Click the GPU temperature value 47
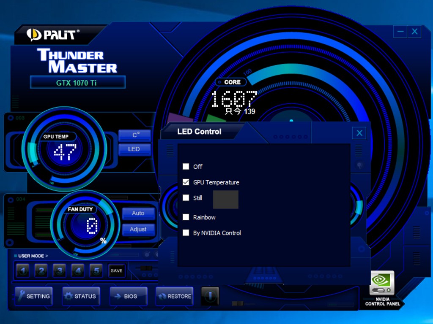Viewport: 433px width, 324px height. [65, 152]
